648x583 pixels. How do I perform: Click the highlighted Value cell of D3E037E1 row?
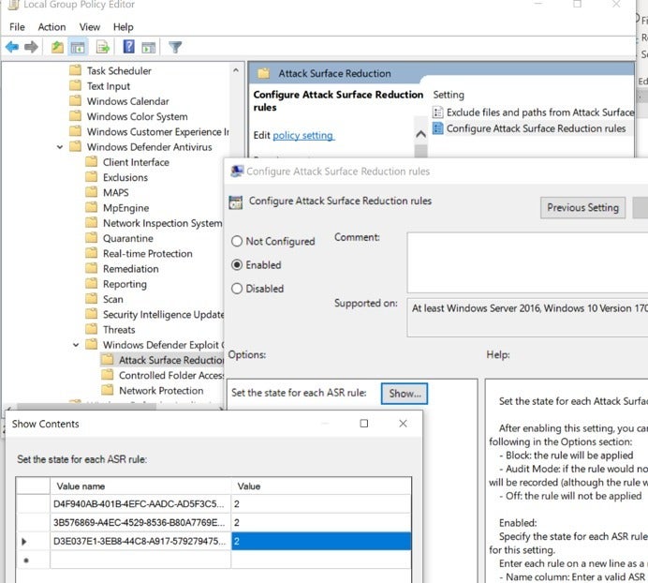tap(321, 541)
